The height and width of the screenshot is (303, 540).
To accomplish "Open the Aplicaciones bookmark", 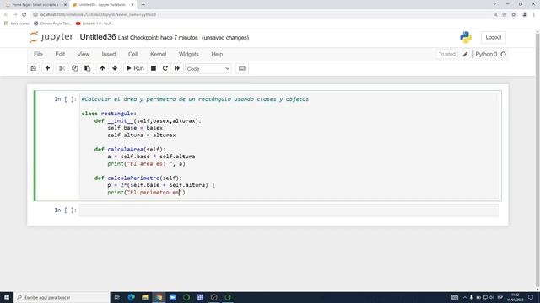I will [17, 24].
